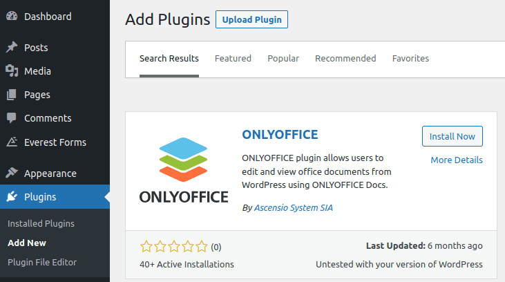
Task: Click the ONLYOFFICE plugin title link
Action: [280, 135]
